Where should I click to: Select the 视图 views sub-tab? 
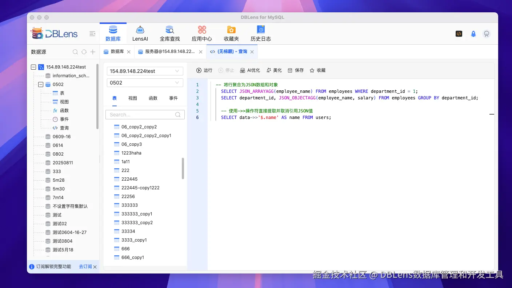(x=133, y=98)
